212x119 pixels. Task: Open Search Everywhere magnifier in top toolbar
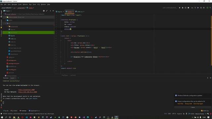(x=210, y=8)
